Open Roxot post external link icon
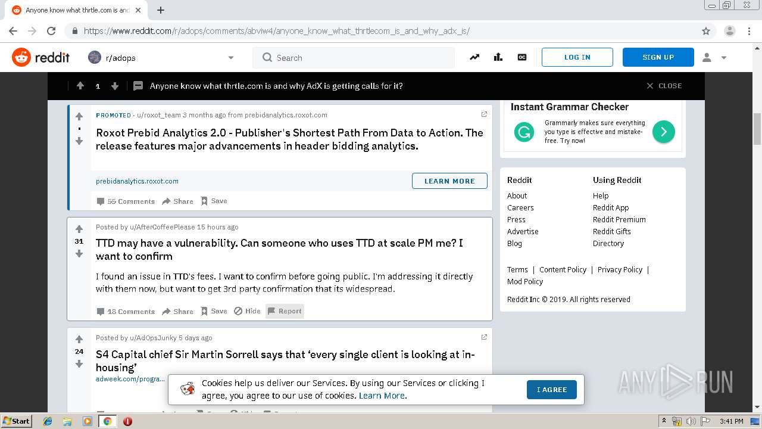This screenshot has width=762, height=429. [484, 114]
